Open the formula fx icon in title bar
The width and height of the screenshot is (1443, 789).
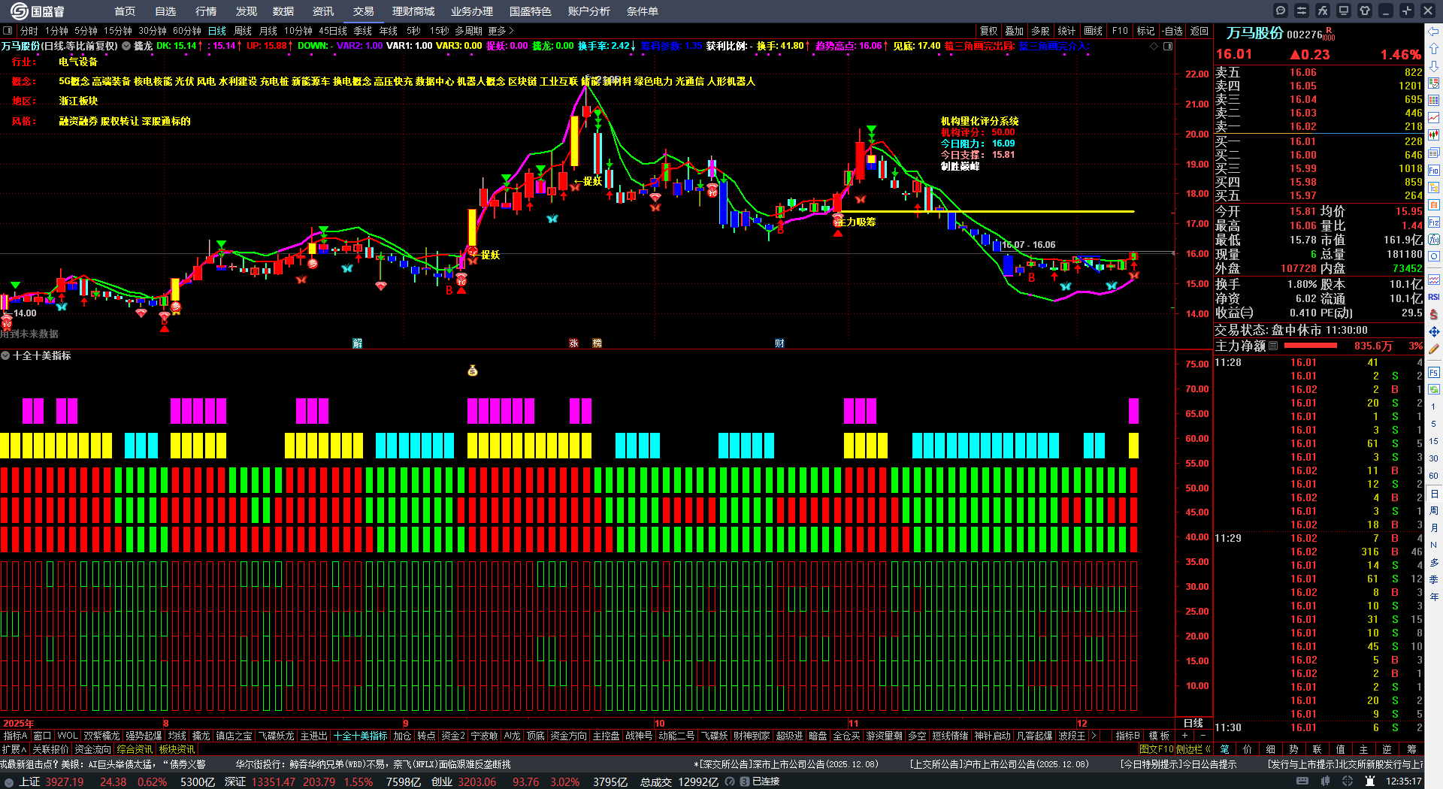(x=1323, y=11)
